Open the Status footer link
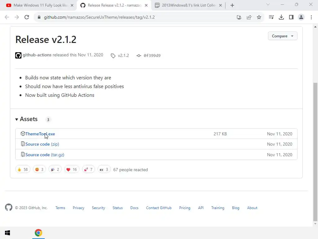This screenshot has width=318, height=239. [118, 208]
